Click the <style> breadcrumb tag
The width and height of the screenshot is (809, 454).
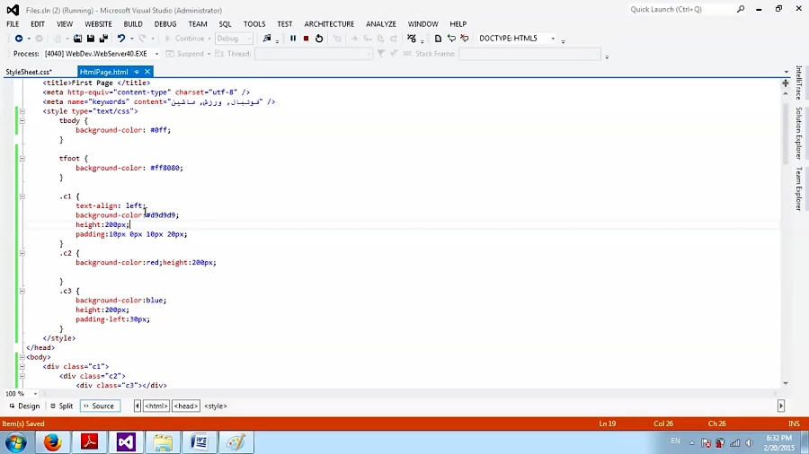pos(216,406)
